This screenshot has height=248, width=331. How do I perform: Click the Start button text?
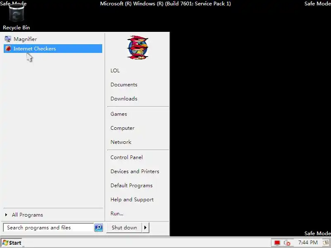pos(15,243)
